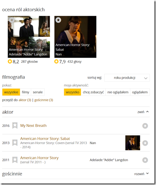The height and width of the screenshot is (185, 156).
Task: Rate American Horror Story: Sabat round star icon
Action: [x=145, y=143]
